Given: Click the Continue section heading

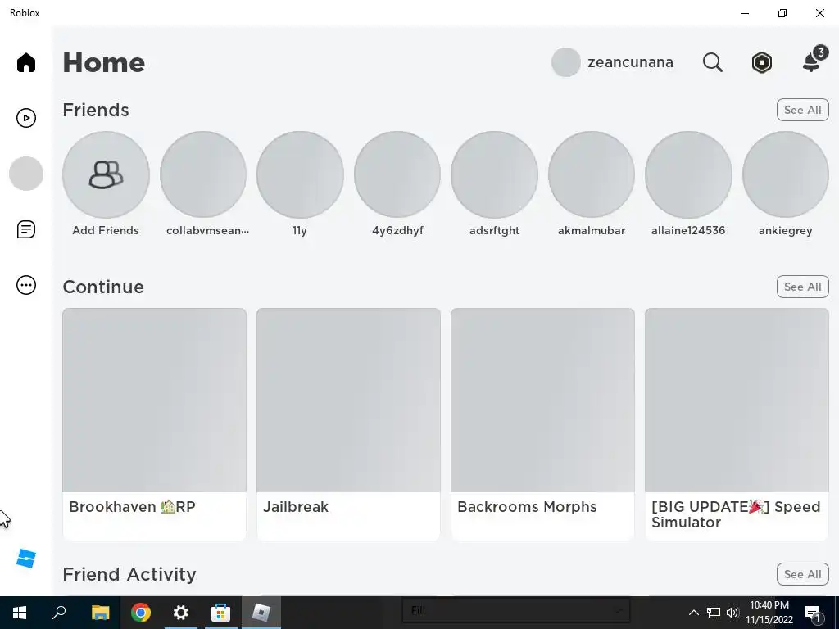Looking at the screenshot, I should (x=103, y=287).
